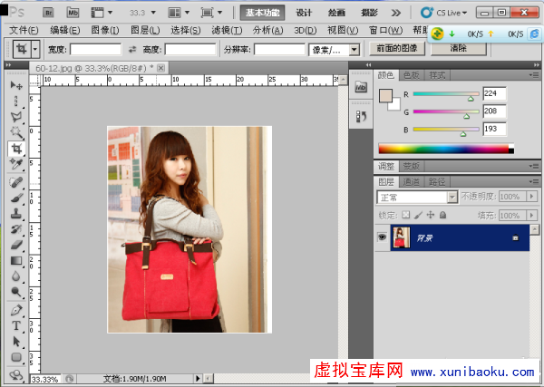Toggle the lock all icon in Layers
The image size is (544, 387).
pos(443,215)
